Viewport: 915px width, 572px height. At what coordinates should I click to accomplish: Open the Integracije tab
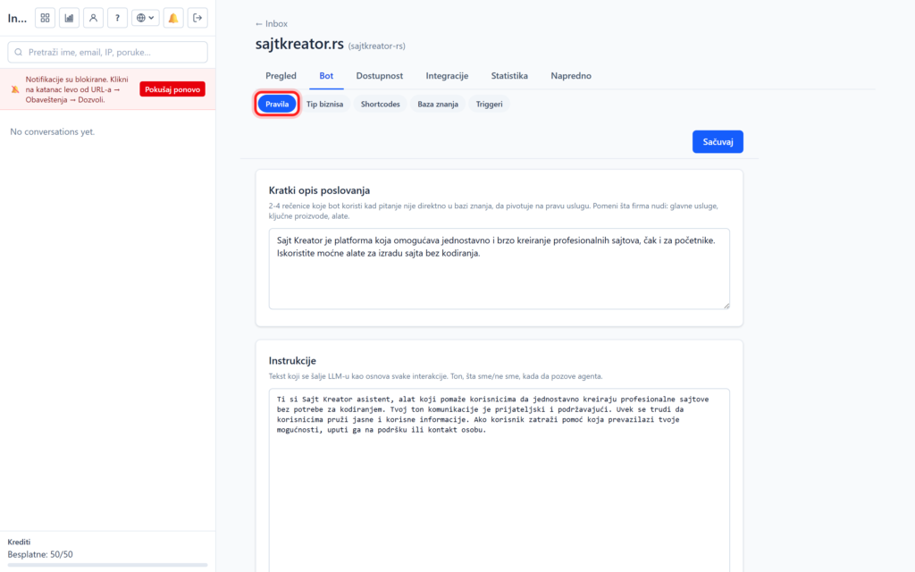point(447,76)
